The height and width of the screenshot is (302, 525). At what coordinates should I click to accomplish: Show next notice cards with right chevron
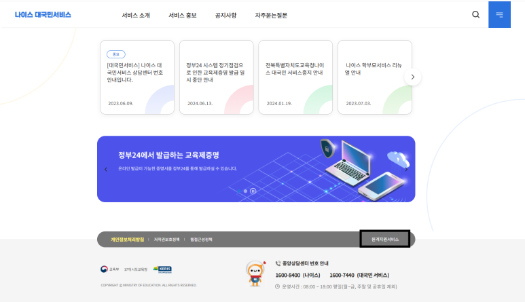pyautogui.click(x=412, y=77)
